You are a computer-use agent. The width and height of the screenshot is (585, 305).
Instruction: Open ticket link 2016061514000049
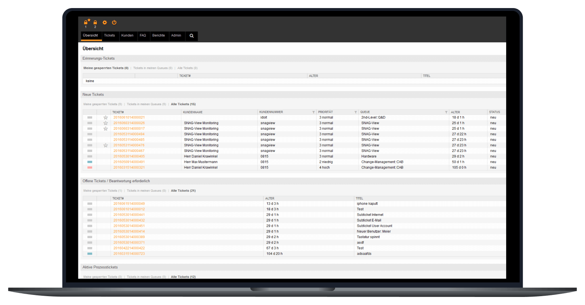click(x=129, y=203)
